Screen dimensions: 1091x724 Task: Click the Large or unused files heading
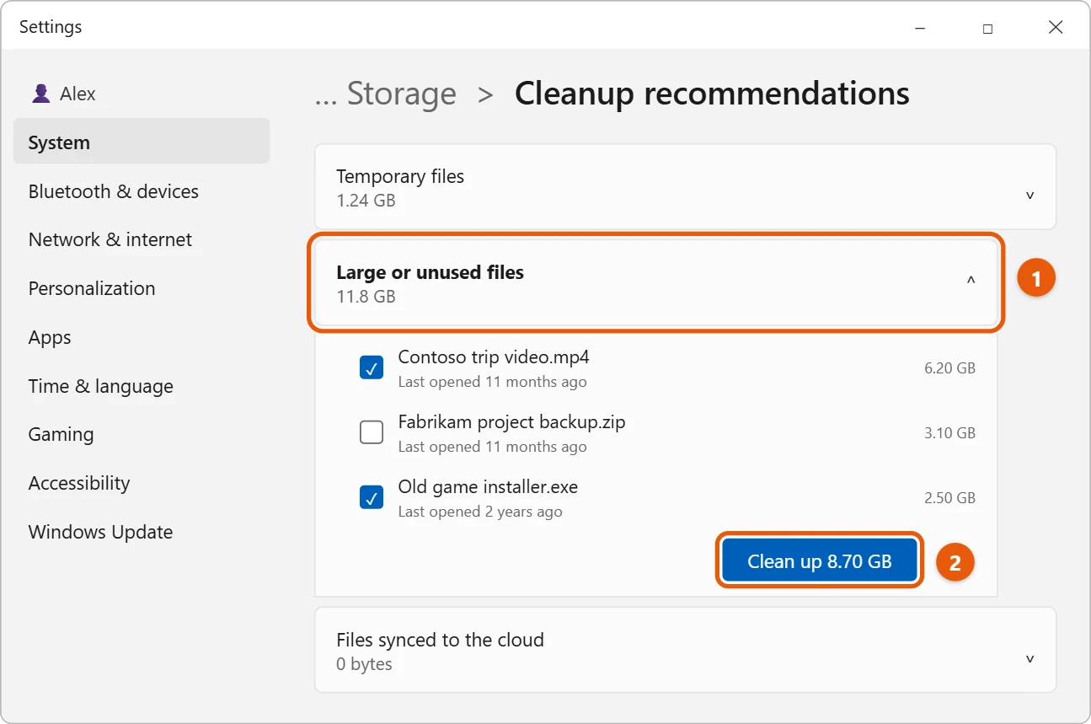point(430,272)
